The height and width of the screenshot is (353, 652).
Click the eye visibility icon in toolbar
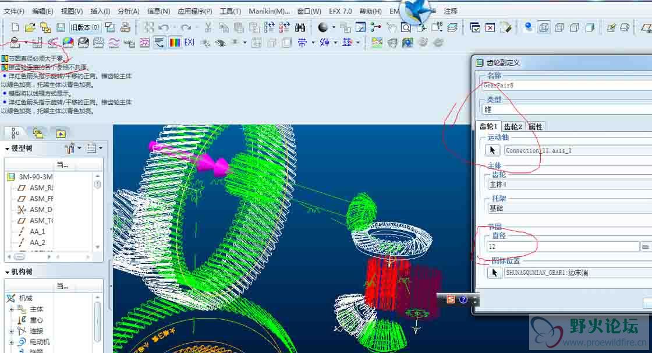221,43
